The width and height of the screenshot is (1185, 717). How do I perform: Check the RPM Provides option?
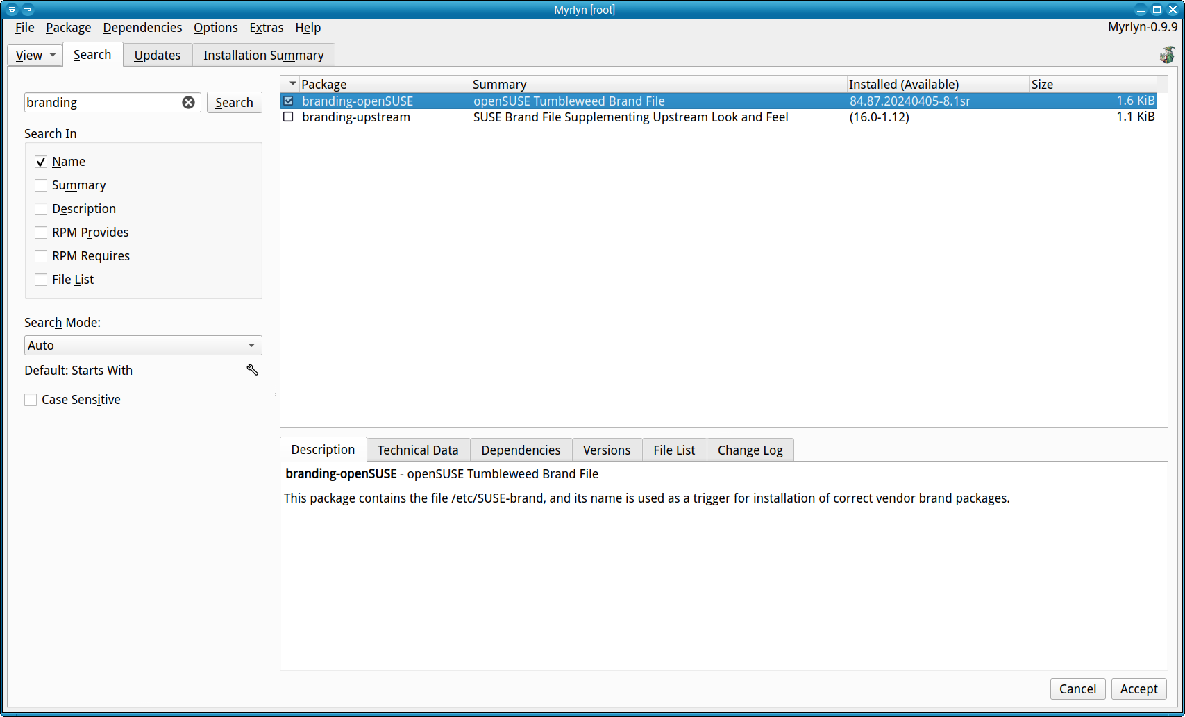tap(41, 233)
